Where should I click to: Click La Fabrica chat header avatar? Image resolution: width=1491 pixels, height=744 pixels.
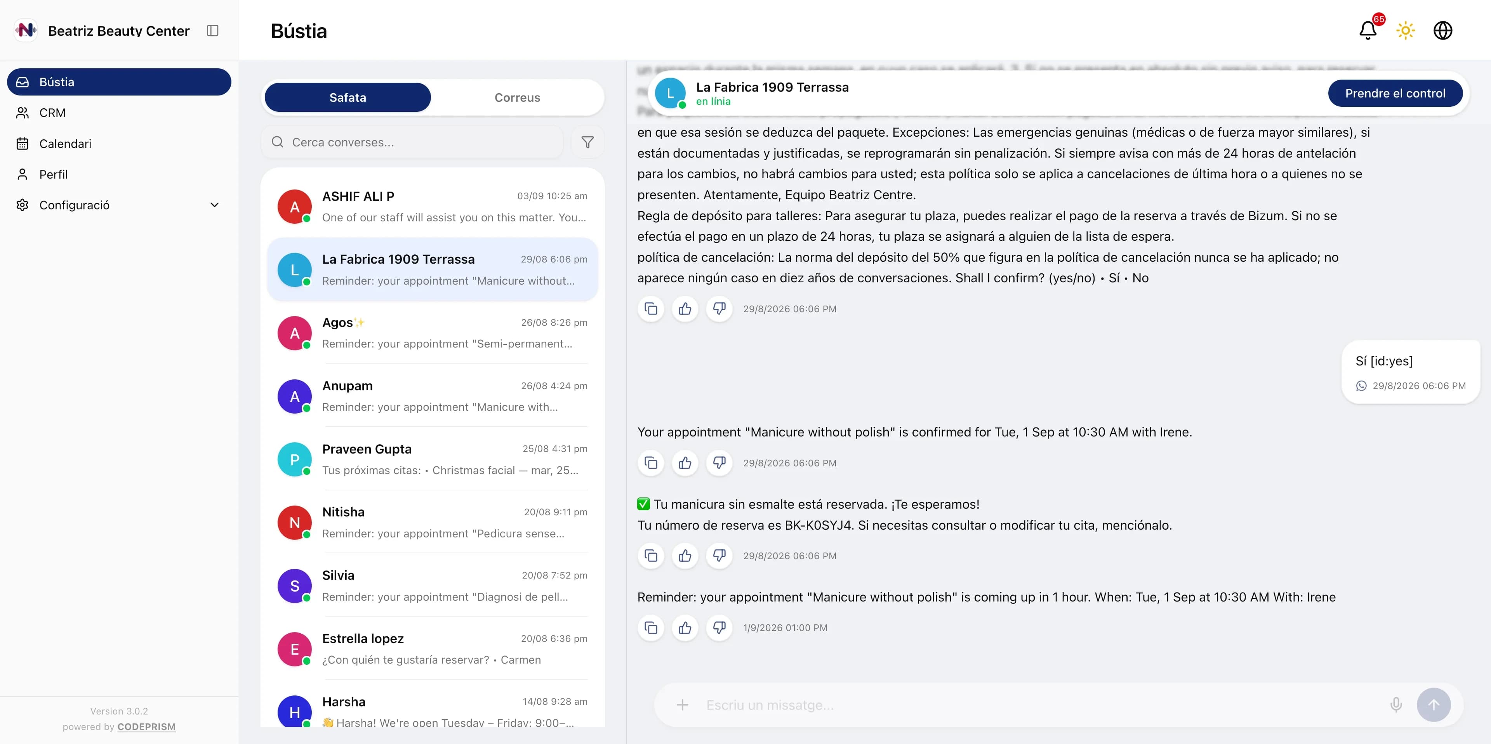(x=670, y=93)
